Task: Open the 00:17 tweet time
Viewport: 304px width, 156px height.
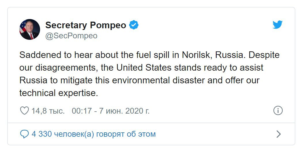Action: [x=82, y=111]
